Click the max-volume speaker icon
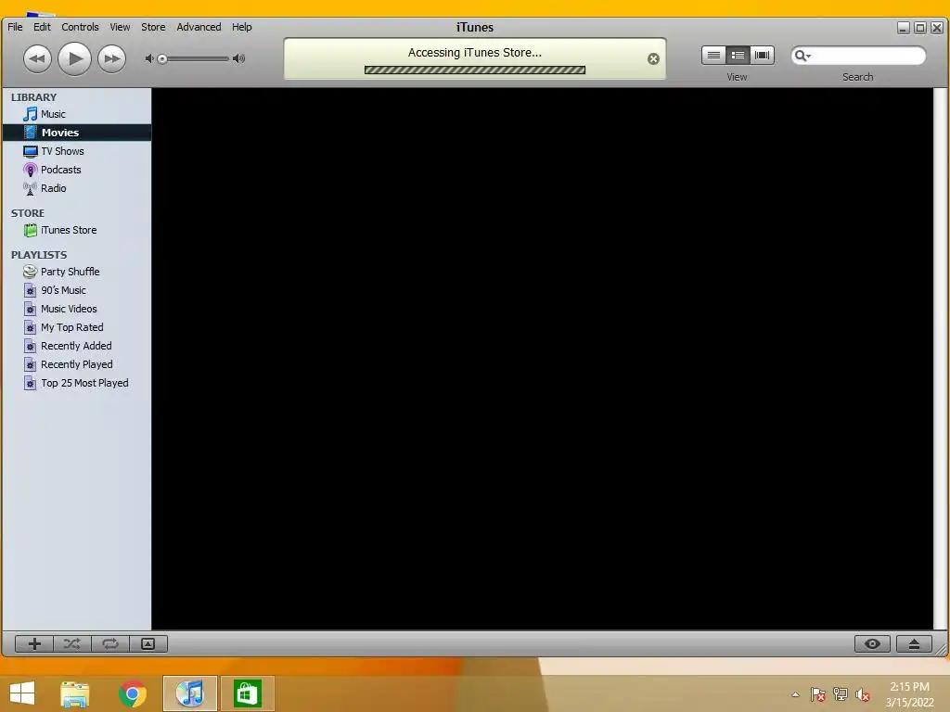Viewport: 950px width, 712px height. tap(238, 58)
